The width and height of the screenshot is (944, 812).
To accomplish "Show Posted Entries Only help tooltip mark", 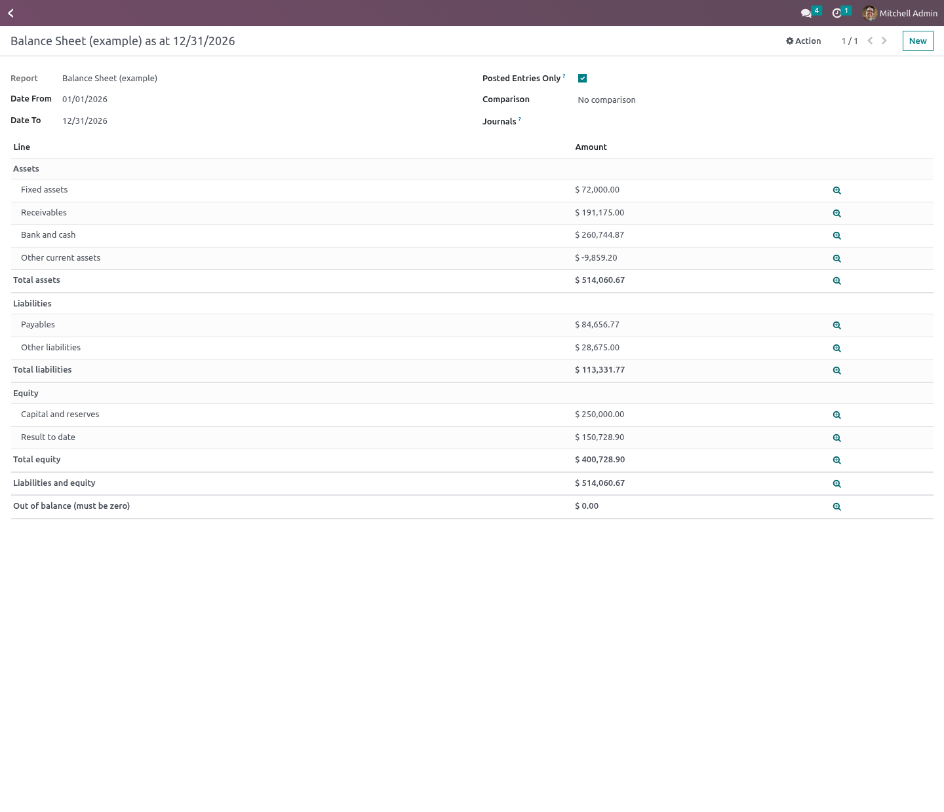I will pos(564,76).
